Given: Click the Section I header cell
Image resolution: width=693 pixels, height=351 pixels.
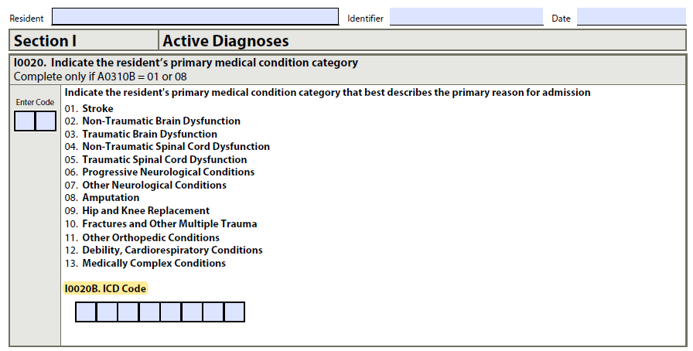Looking at the screenshot, I should click(84, 41).
